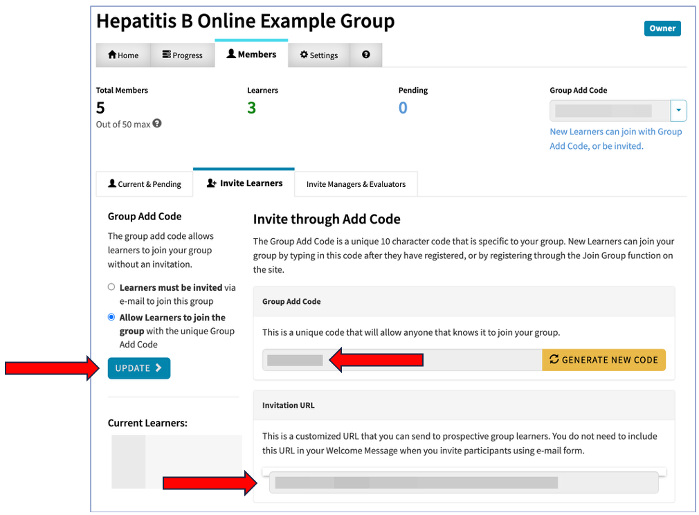
Task: Open Invite Managers & Evaluators tab
Action: tap(356, 184)
